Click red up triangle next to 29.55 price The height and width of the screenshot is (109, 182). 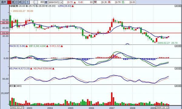75,2
